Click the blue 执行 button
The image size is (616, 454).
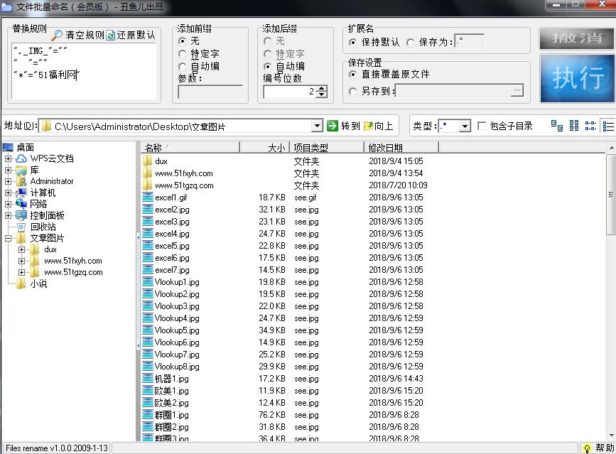(x=578, y=77)
